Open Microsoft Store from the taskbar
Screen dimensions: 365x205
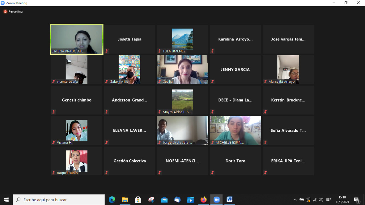[x=138, y=200]
